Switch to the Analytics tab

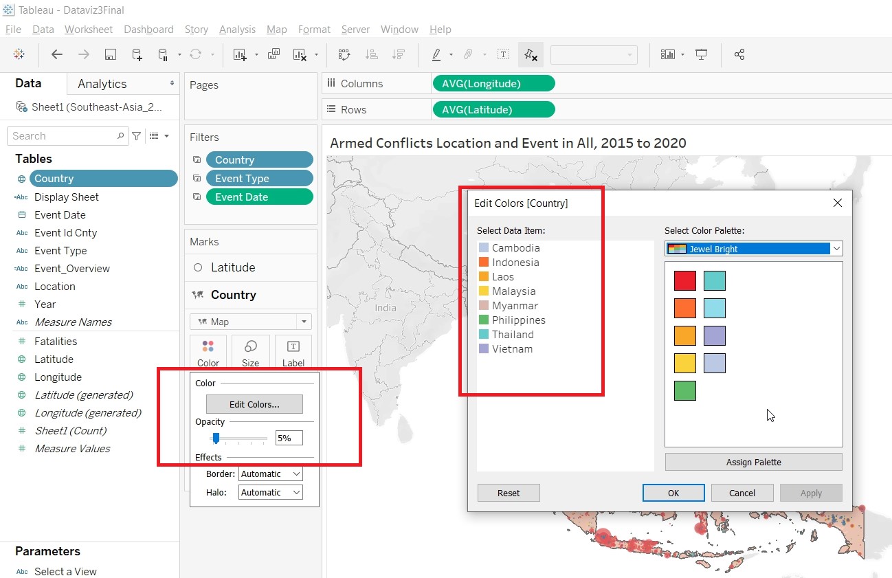coord(102,84)
